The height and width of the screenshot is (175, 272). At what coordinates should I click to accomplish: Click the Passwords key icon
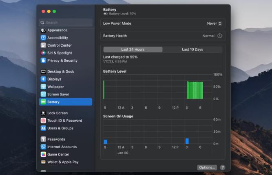click(x=43, y=139)
